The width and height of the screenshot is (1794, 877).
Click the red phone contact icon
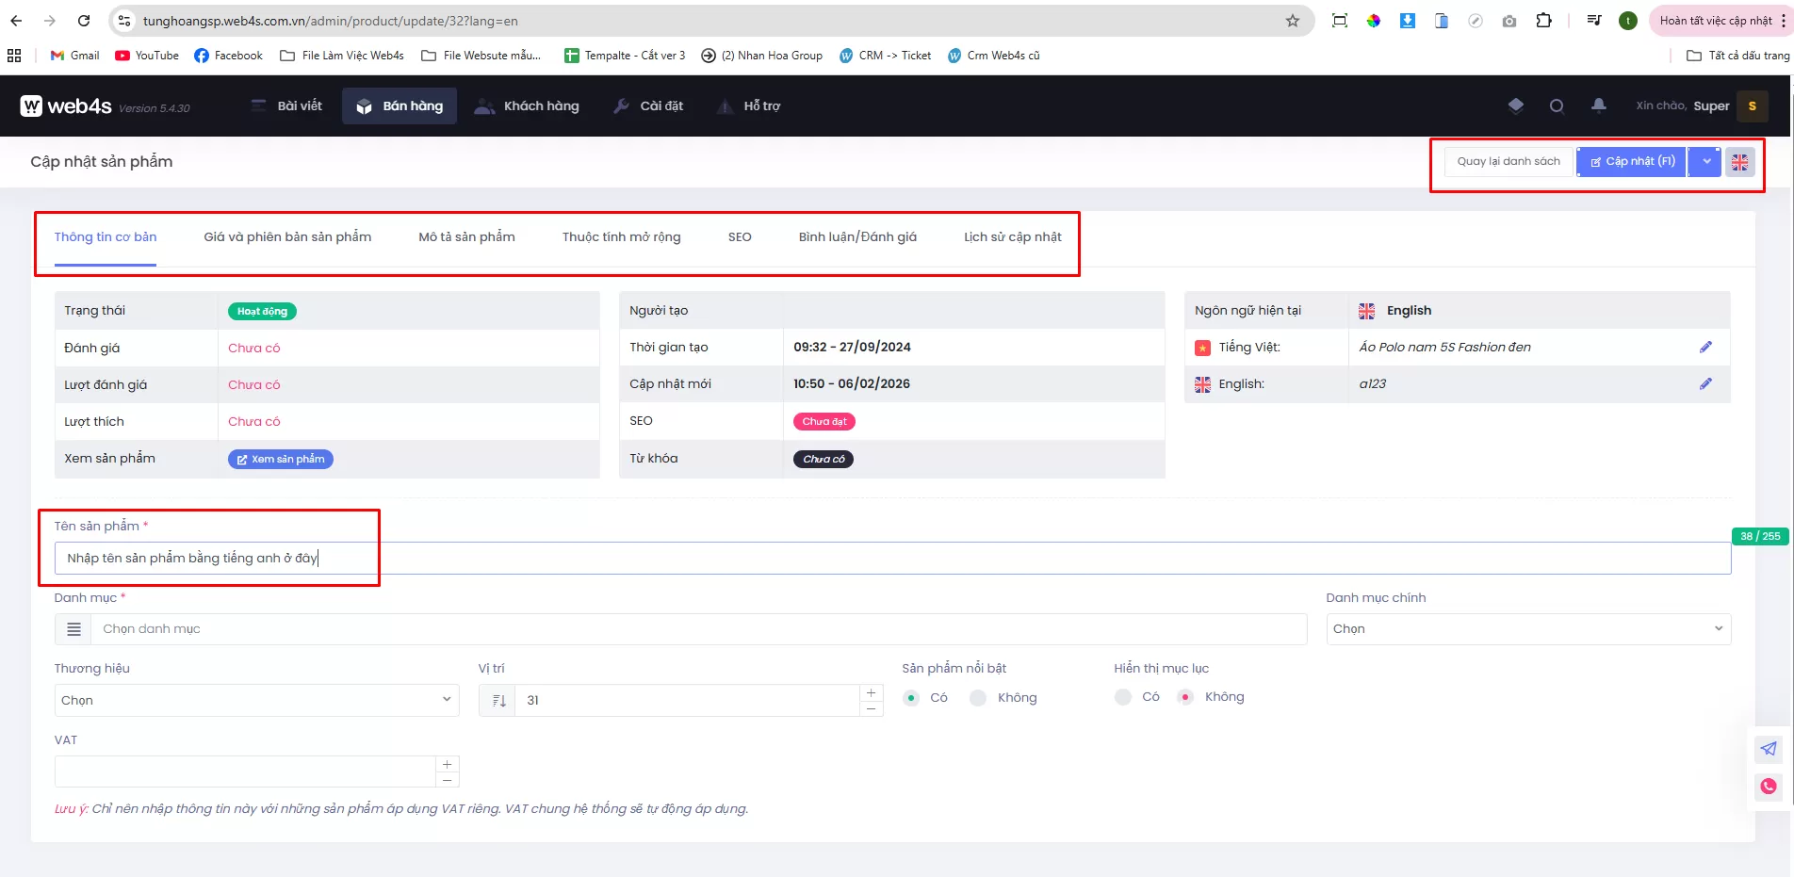(x=1768, y=787)
